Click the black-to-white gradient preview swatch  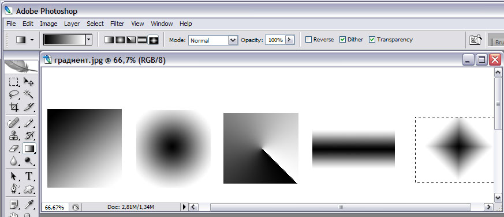(x=64, y=40)
